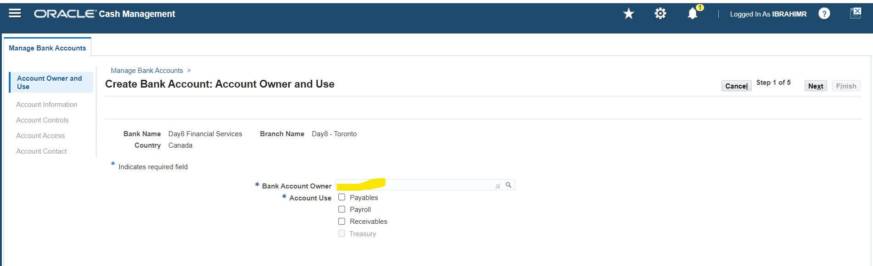Open the Account Information step

tap(47, 105)
